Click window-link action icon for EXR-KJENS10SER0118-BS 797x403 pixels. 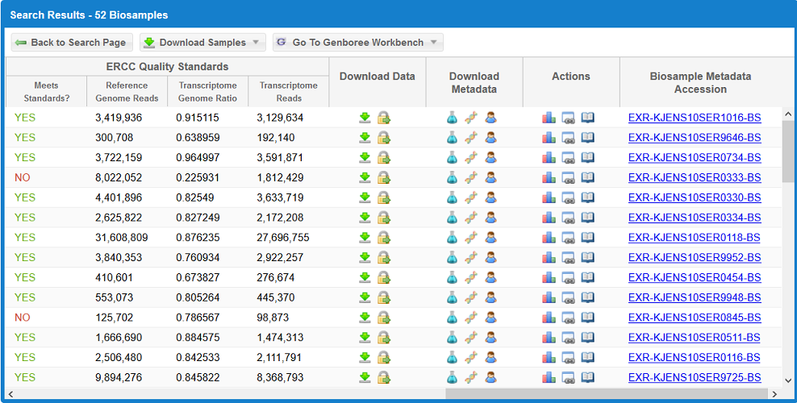568,238
